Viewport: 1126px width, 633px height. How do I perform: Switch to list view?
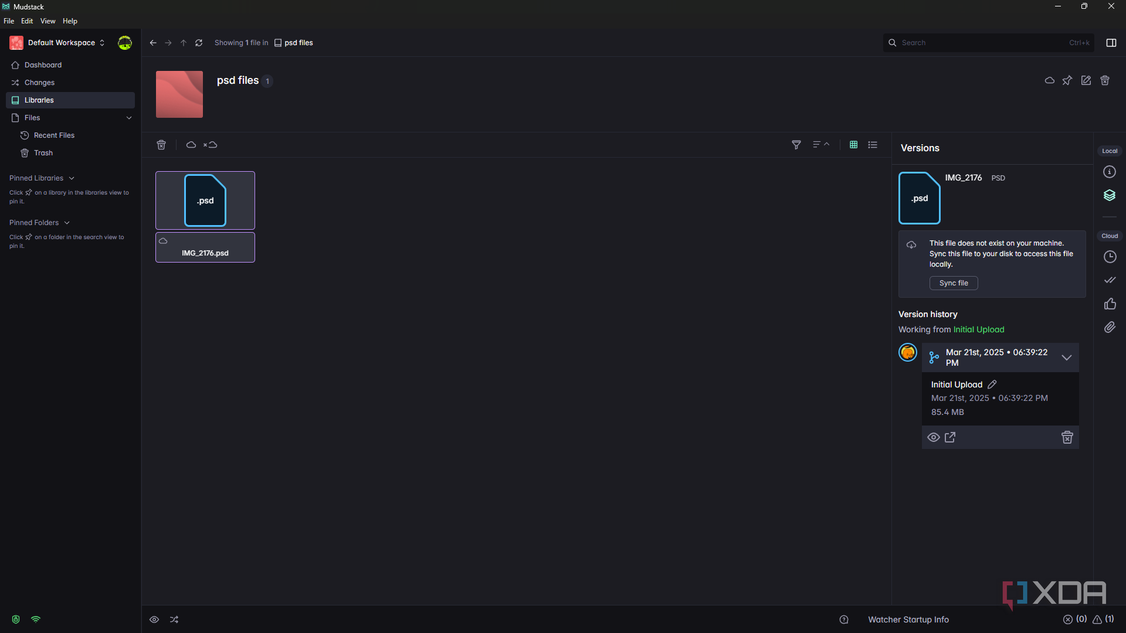click(x=873, y=145)
